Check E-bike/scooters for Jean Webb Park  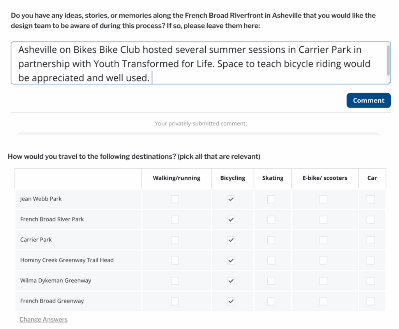pyautogui.click(x=323, y=199)
